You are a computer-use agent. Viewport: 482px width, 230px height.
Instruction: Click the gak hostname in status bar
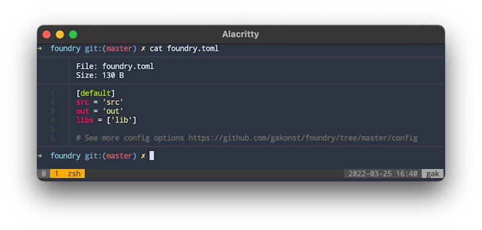point(433,174)
